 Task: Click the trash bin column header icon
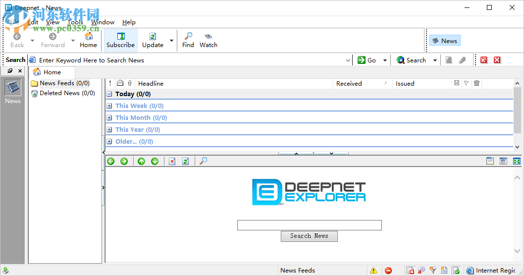476,83
